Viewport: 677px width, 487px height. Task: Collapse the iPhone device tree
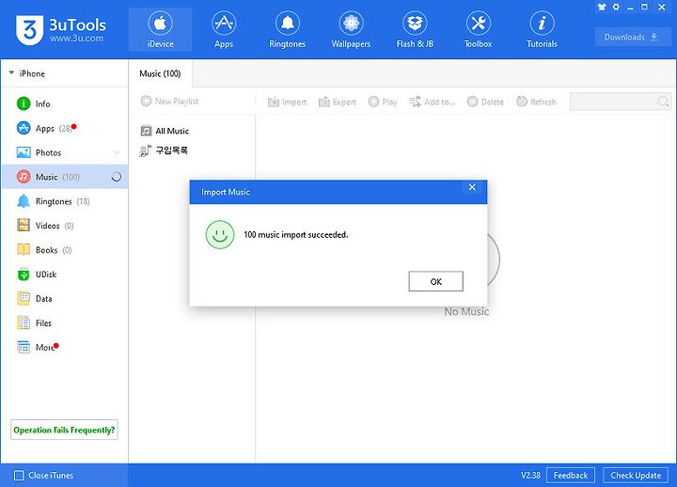click(x=11, y=73)
